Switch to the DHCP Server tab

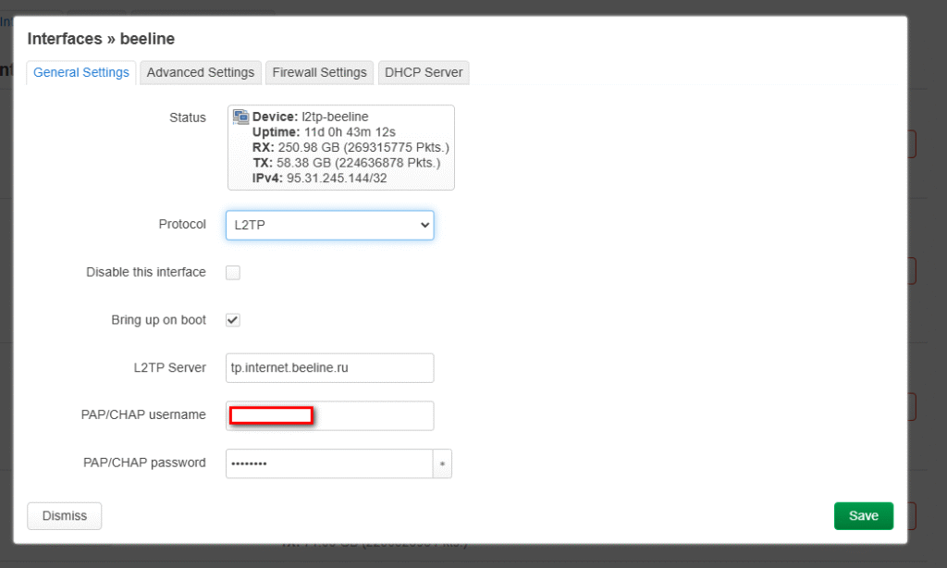(424, 72)
